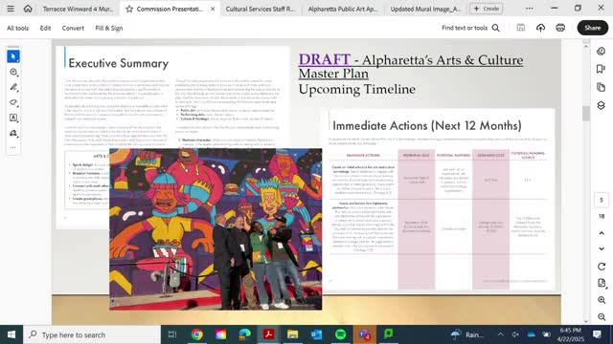Open Fill & Sign tool

(109, 28)
